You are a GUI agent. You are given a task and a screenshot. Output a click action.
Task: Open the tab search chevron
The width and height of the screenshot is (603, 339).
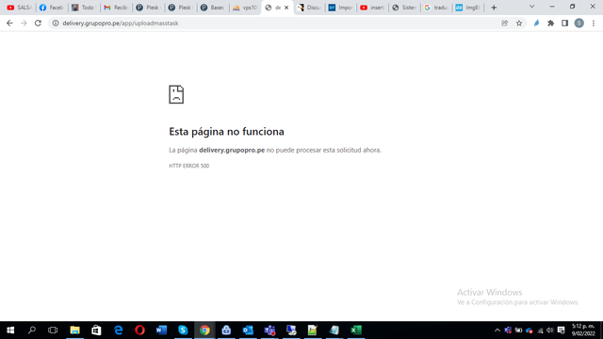coord(531,7)
